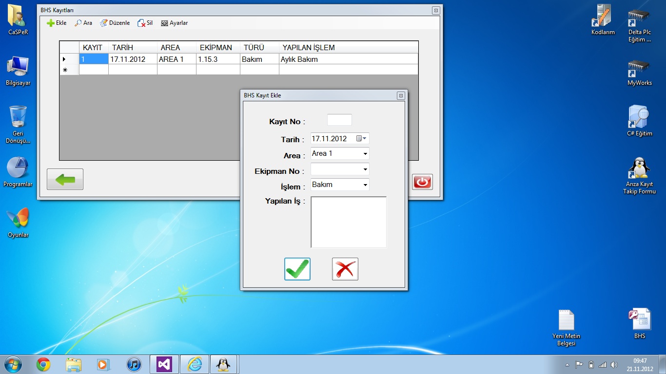Click the green back arrow button

pos(65,179)
